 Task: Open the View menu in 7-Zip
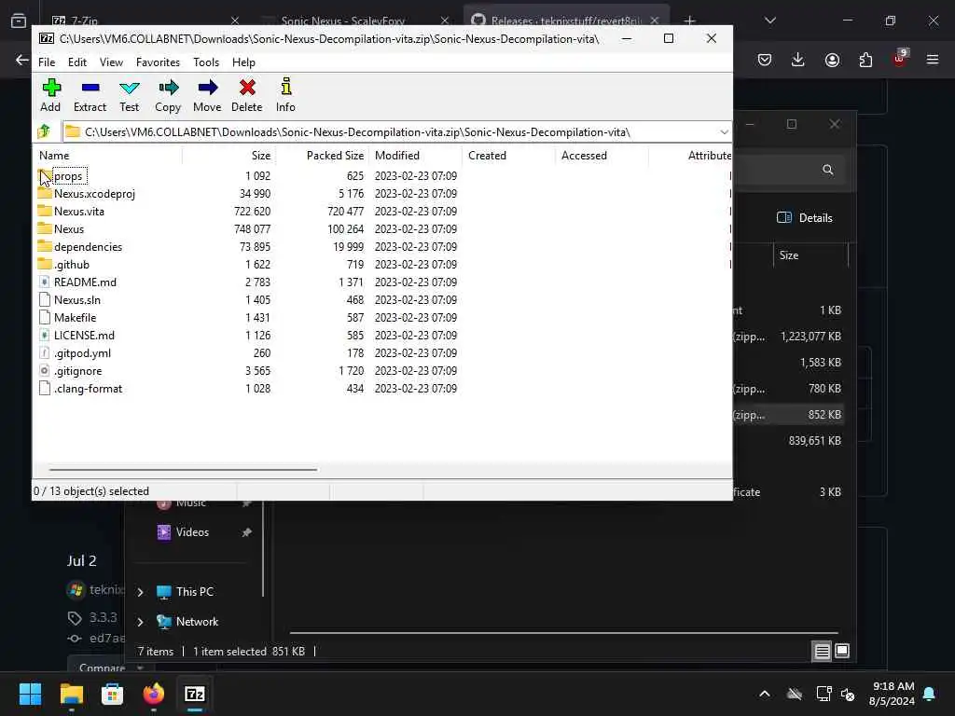(x=112, y=62)
